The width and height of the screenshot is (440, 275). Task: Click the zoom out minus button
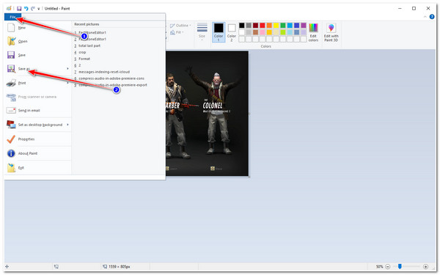coord(387,267)
